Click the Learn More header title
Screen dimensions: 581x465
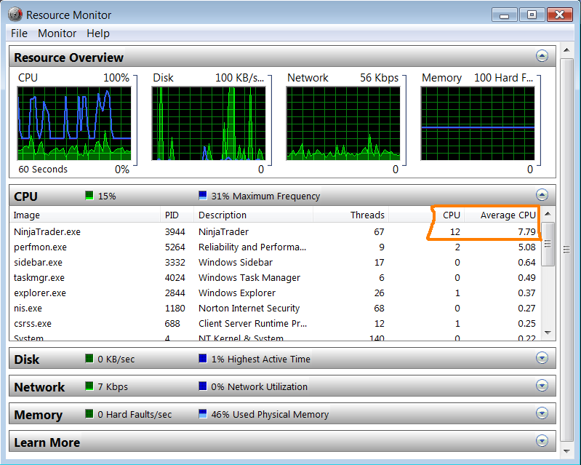click(47, 442)
